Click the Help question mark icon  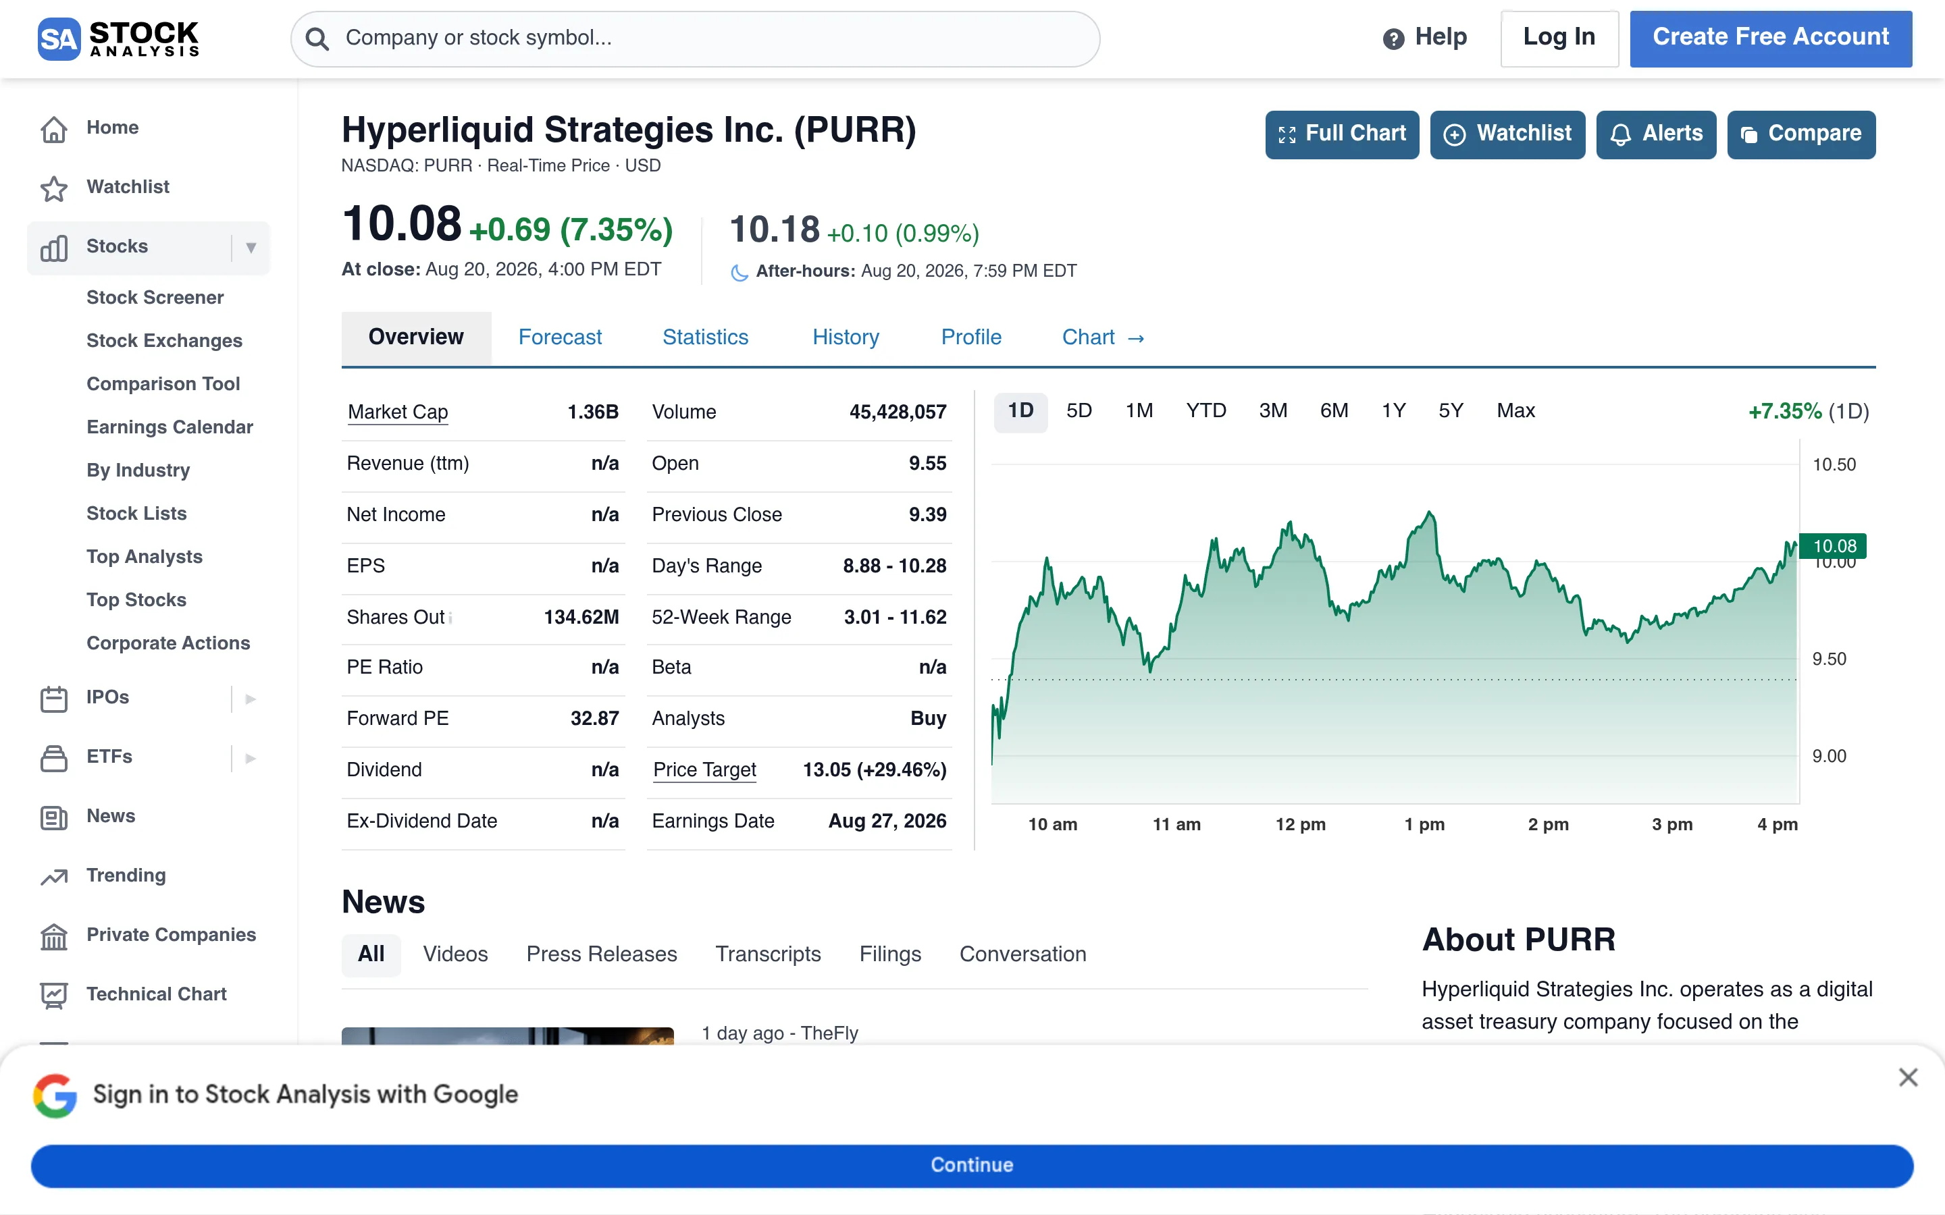pos(1393,38)
